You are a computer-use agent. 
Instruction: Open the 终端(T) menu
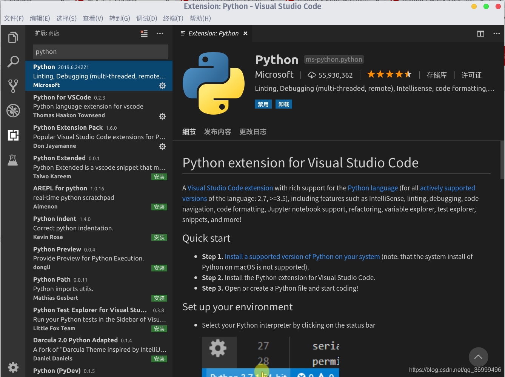coord(173,18)
